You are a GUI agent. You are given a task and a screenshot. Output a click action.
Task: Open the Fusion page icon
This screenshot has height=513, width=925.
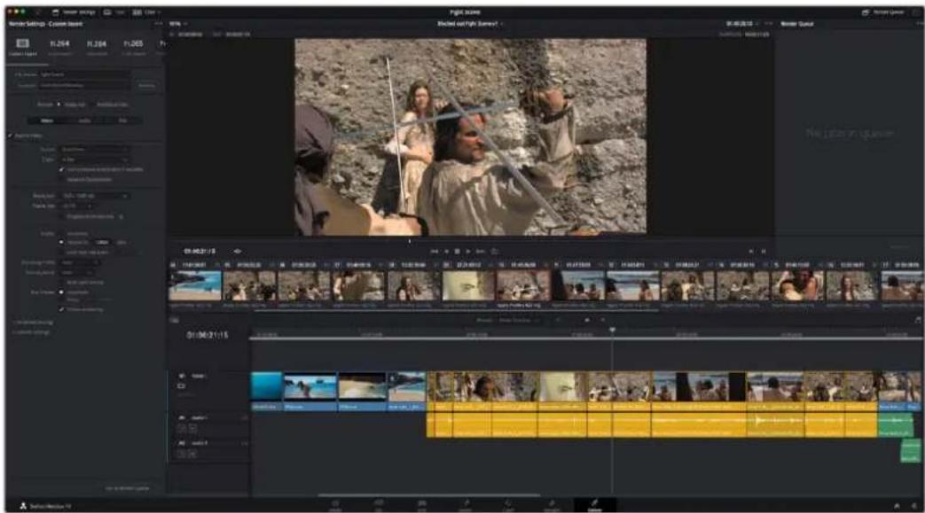[466, 505]
